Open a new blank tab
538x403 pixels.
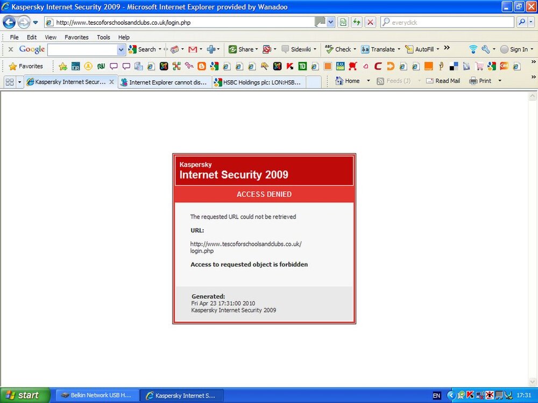coord(313,82)
